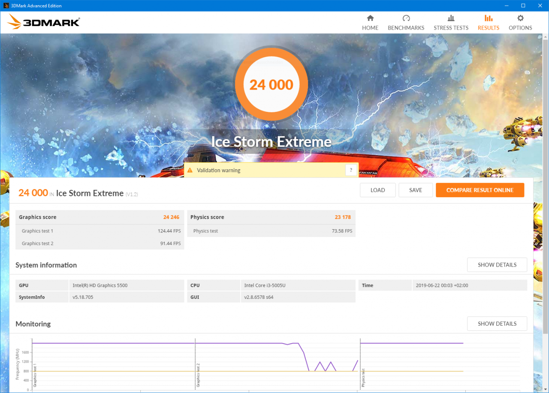
Task: Click the Graphics test 1 chart marker
Action: pos(35,375)
